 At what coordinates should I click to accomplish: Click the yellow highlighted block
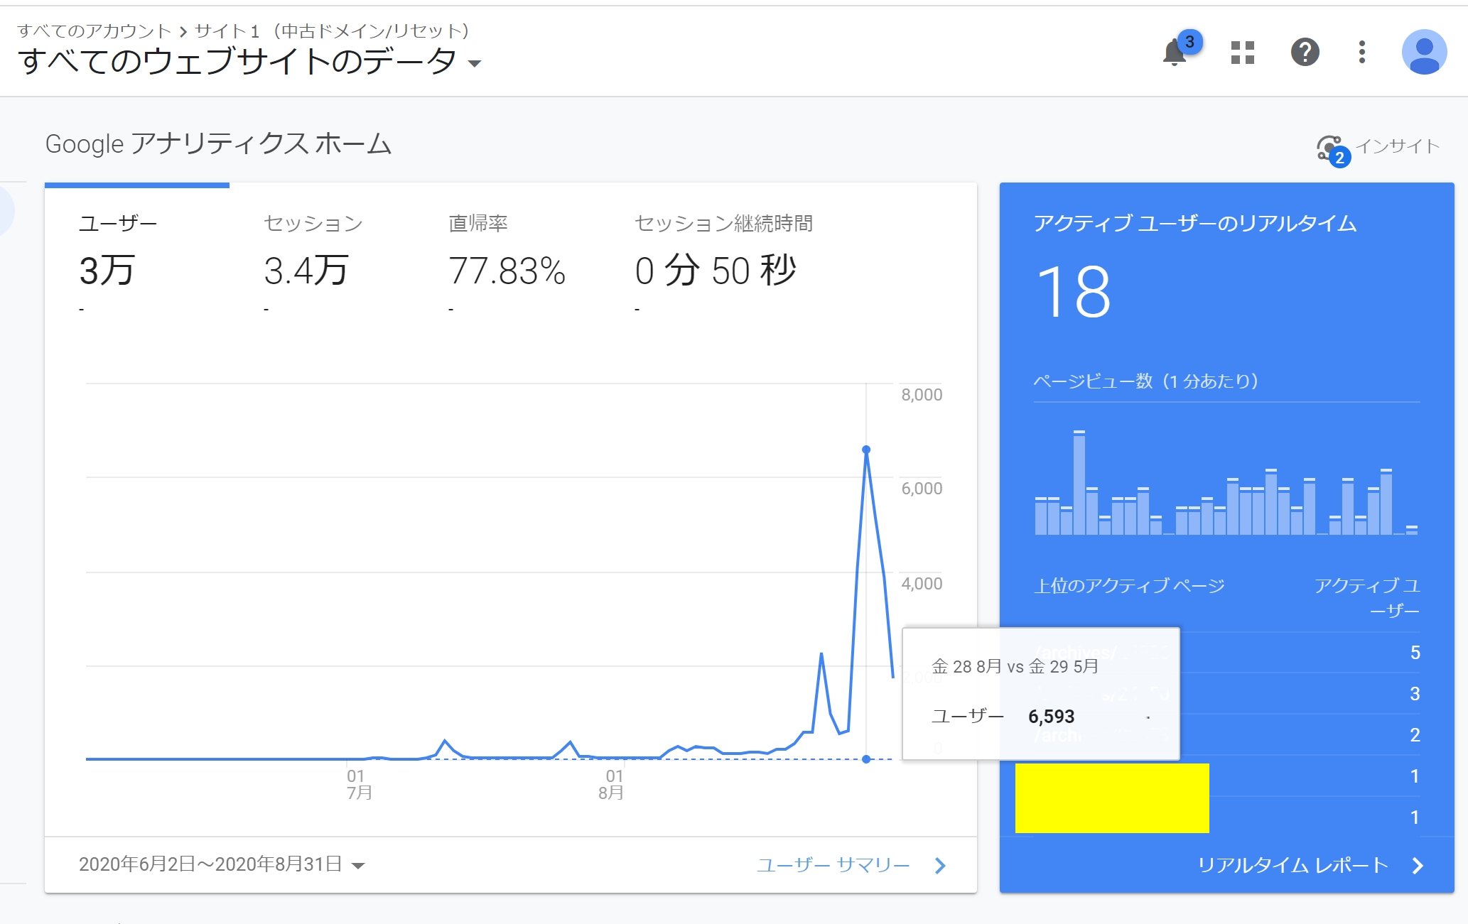pyautogui.click(x=1111, y=798)
